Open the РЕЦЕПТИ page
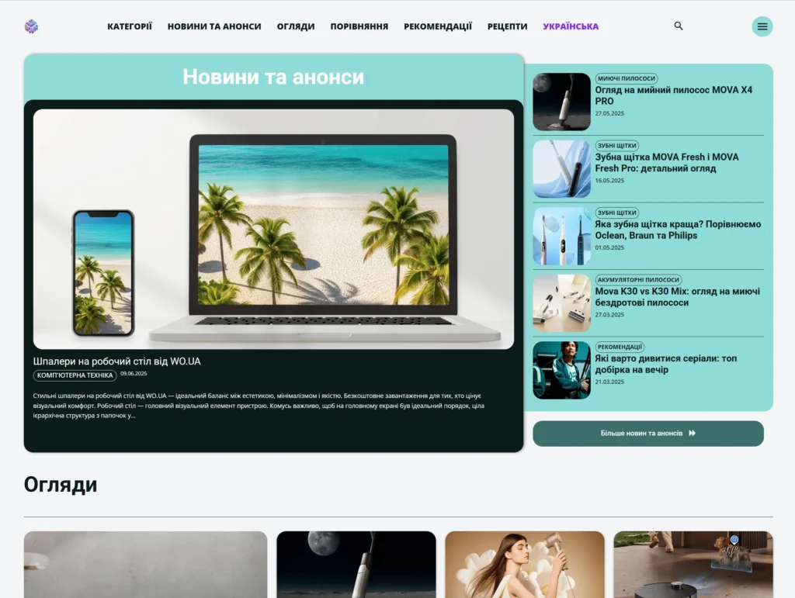 click(x=507, y=25)
